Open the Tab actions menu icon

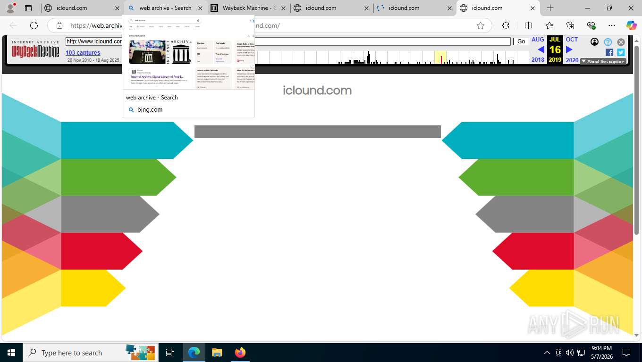[28, 8]
